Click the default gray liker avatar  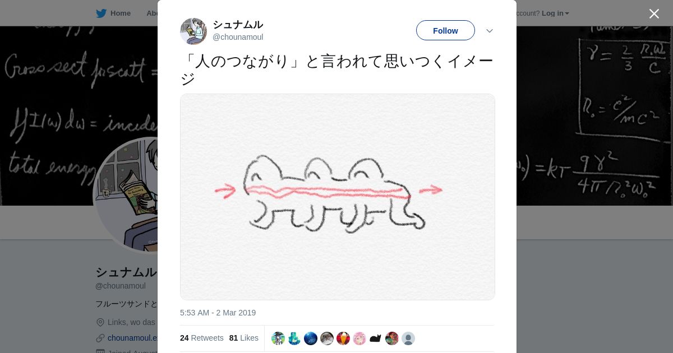(x=408, y=338)
